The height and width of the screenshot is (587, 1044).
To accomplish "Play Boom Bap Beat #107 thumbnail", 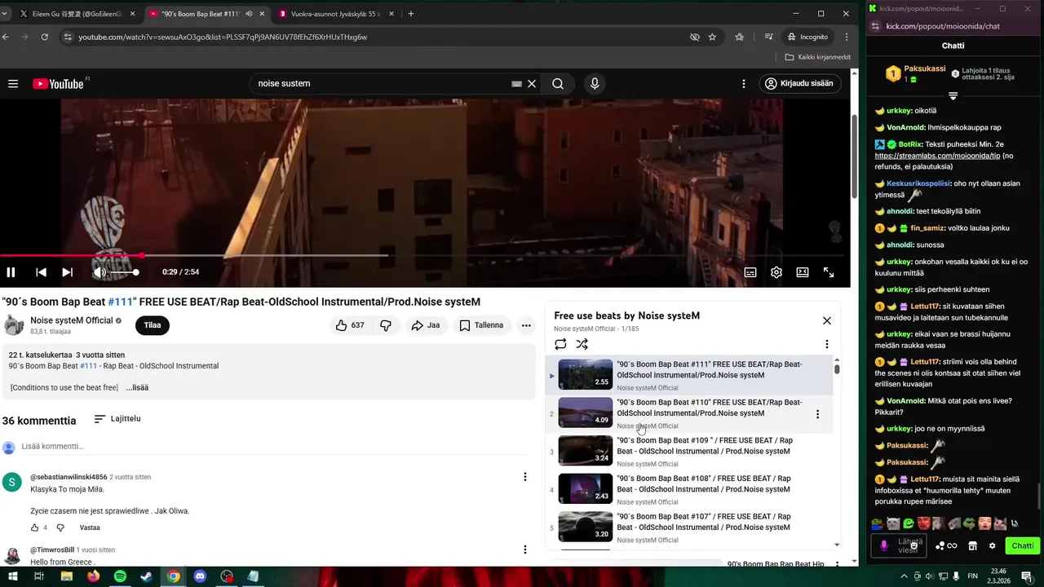I will click(586, 527).
